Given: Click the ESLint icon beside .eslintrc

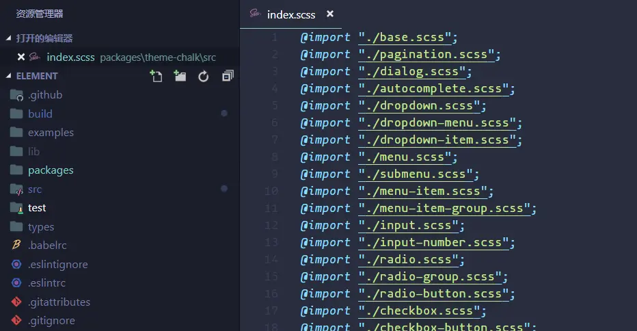Looking at the screenshot, I should (16, 282).
